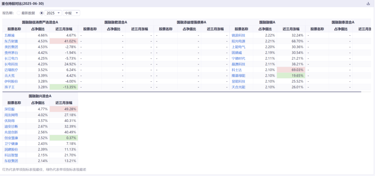
Task: Click fund header 国融融君混合A
Action: [116, 22]
